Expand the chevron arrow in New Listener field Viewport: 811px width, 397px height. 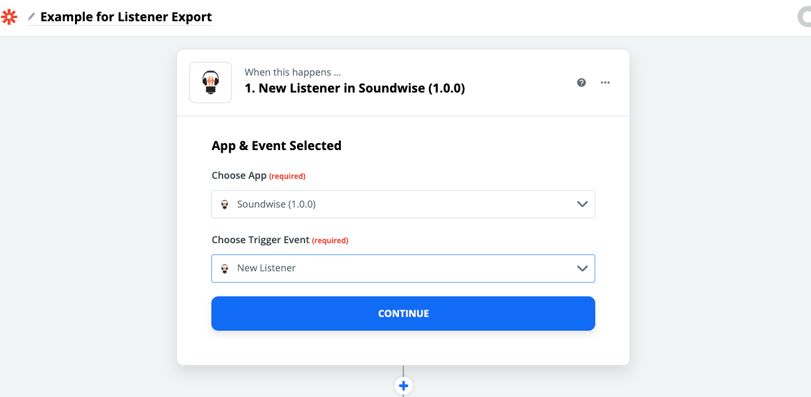click(582, 268)
